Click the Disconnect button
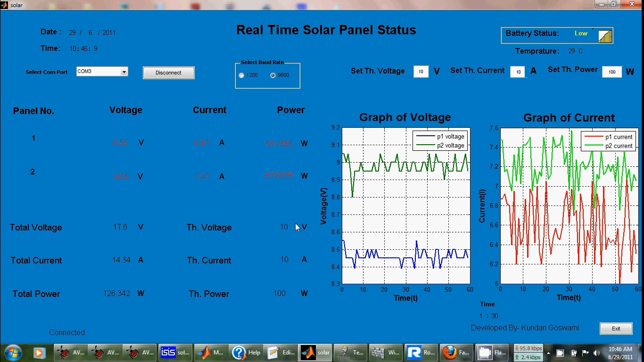The height and width of the screenshot is (362, 644). pos(168,73)
